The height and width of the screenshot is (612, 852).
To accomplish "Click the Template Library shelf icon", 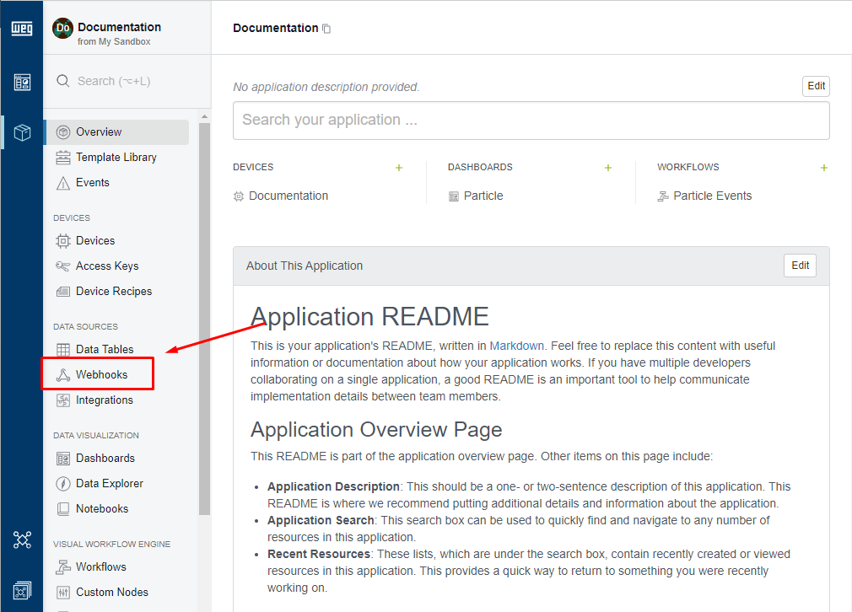I will (63, 158).
